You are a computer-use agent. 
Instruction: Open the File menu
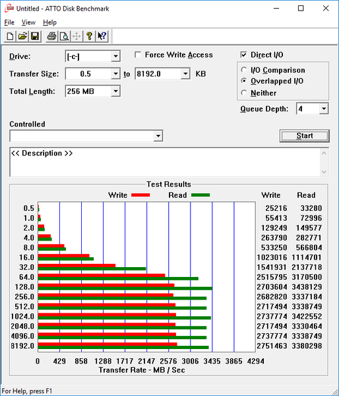9,22
